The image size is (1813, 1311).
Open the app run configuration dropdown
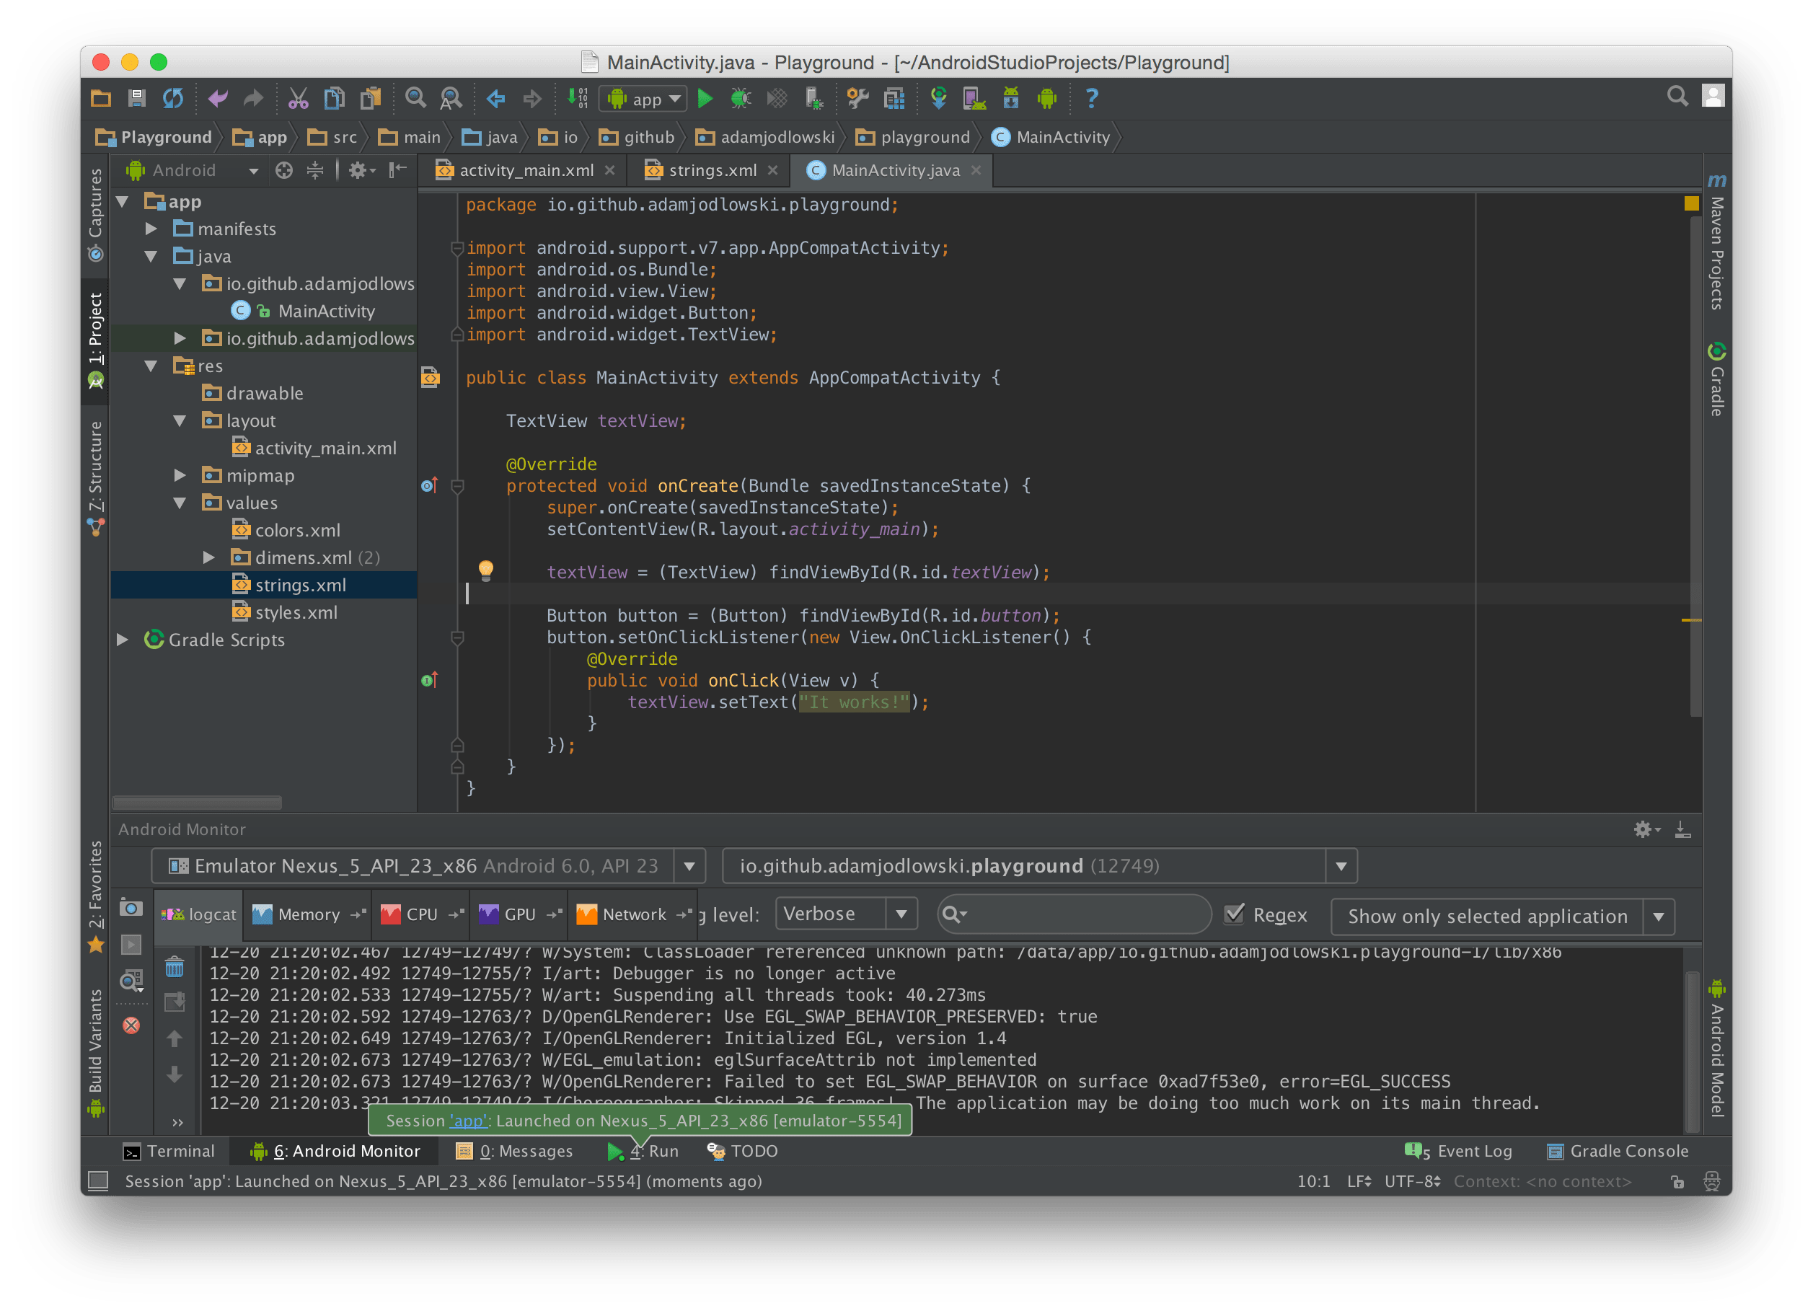tap(644, 99)
